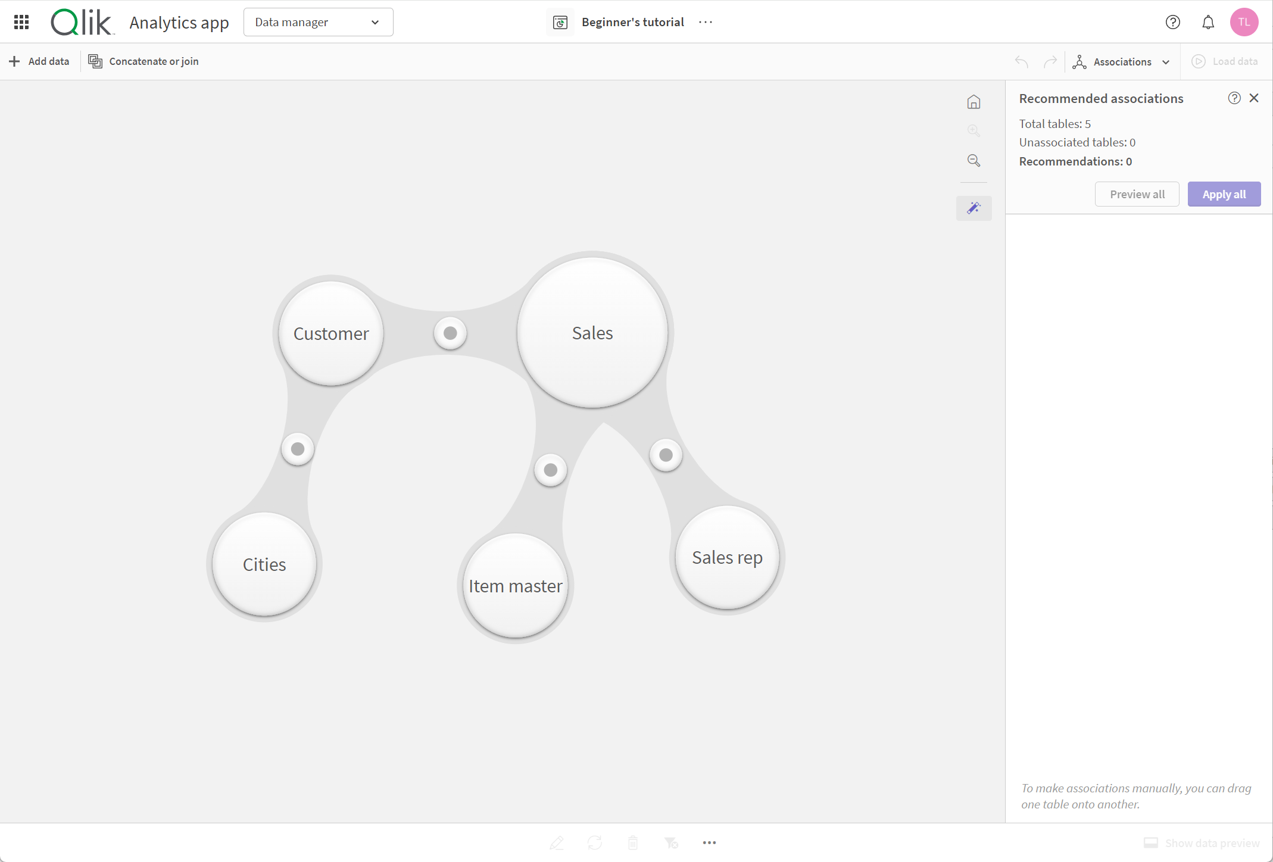Click the Apply all button
The image size is (1273, 862).
point(1223,193)
